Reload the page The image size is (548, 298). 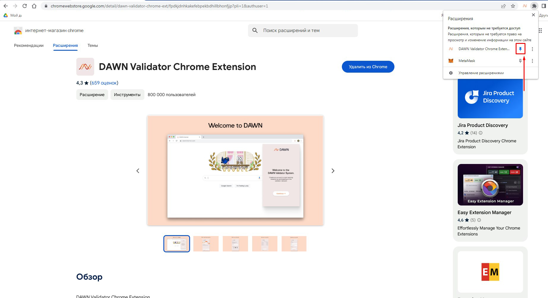(25, 6)
